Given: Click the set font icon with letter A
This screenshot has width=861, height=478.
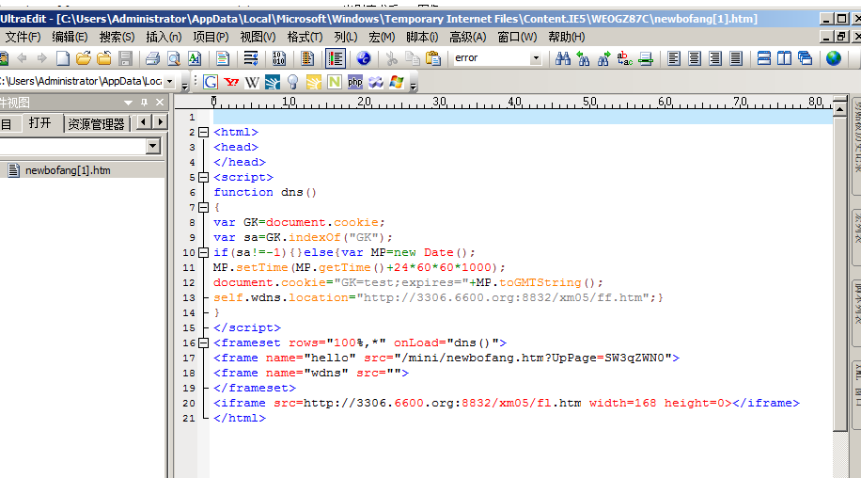Looking at the screenshot, I should point(195,58).
